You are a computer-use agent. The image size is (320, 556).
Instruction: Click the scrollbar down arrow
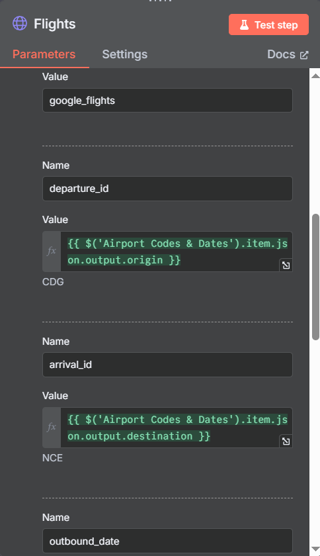315,549
